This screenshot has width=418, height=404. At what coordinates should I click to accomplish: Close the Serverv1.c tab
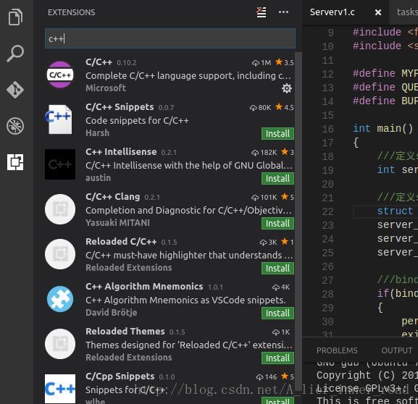coord(378,12)
